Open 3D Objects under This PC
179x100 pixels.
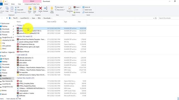click(6, 59)
